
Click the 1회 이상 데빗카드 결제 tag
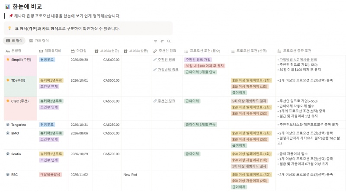tap(249, 166)
